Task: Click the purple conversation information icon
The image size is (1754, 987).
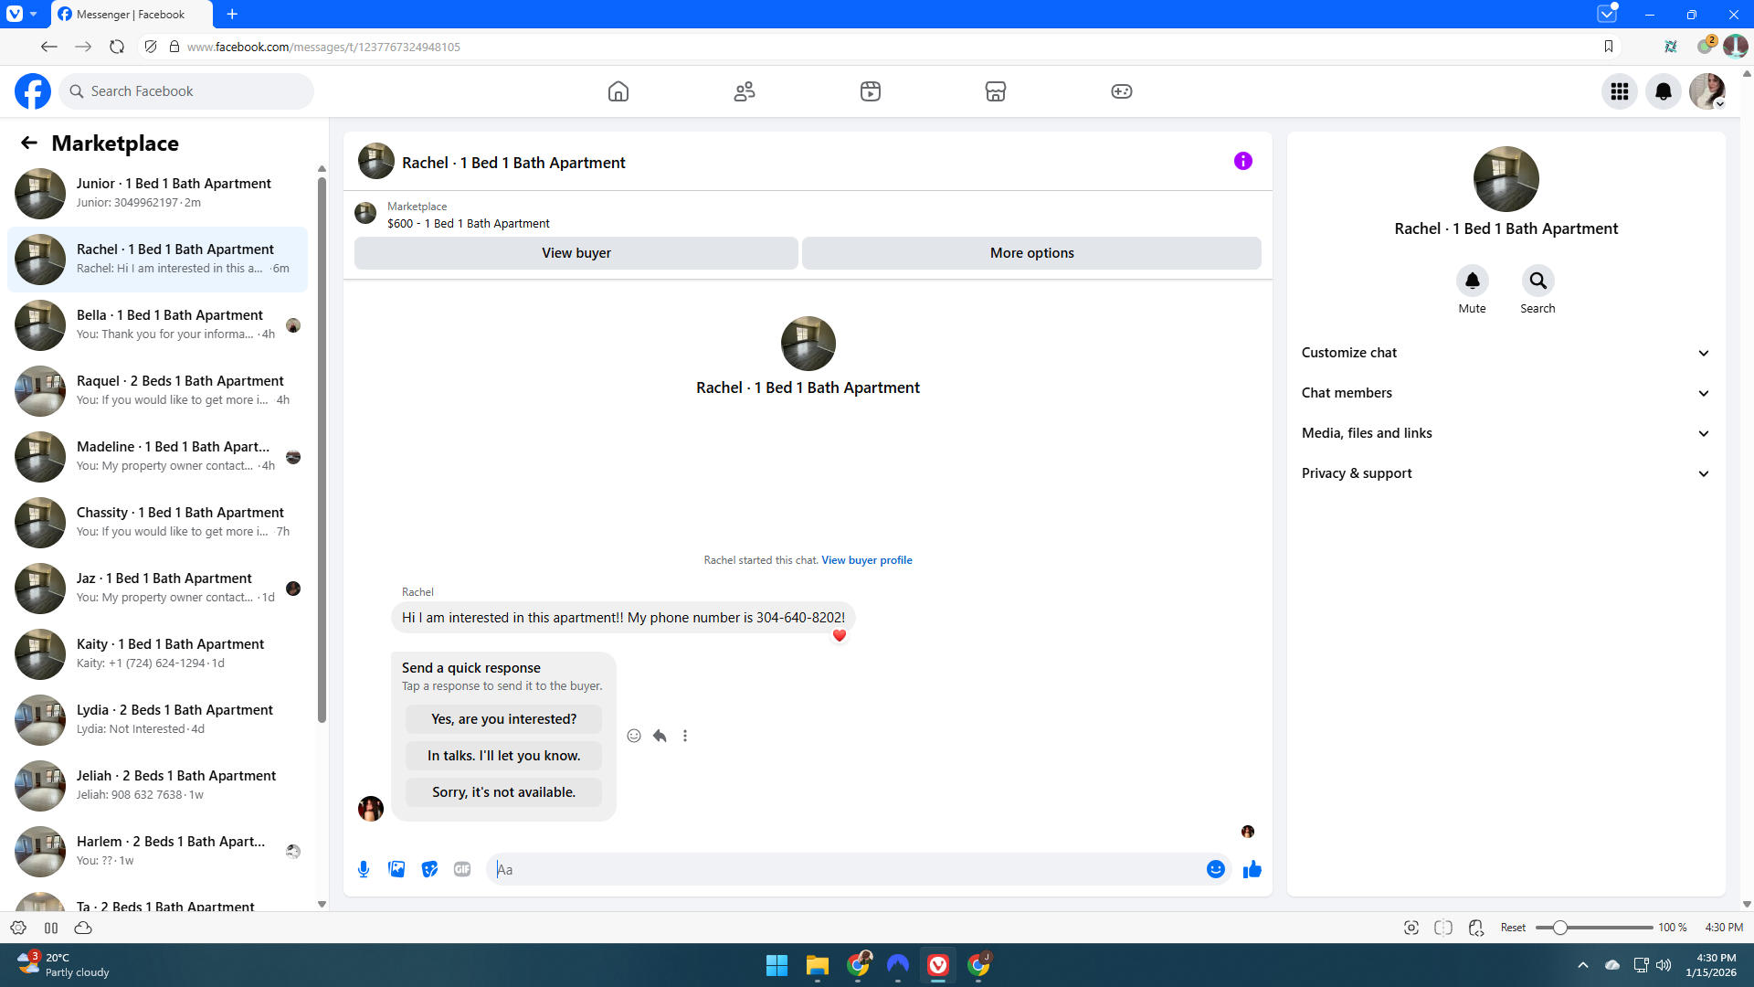Action: click(1242, 161)
